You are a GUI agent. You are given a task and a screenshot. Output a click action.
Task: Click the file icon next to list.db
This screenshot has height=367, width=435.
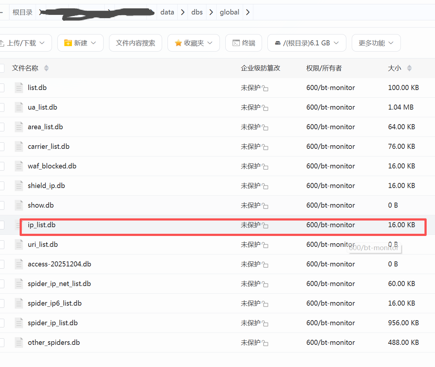pos(19,87)
